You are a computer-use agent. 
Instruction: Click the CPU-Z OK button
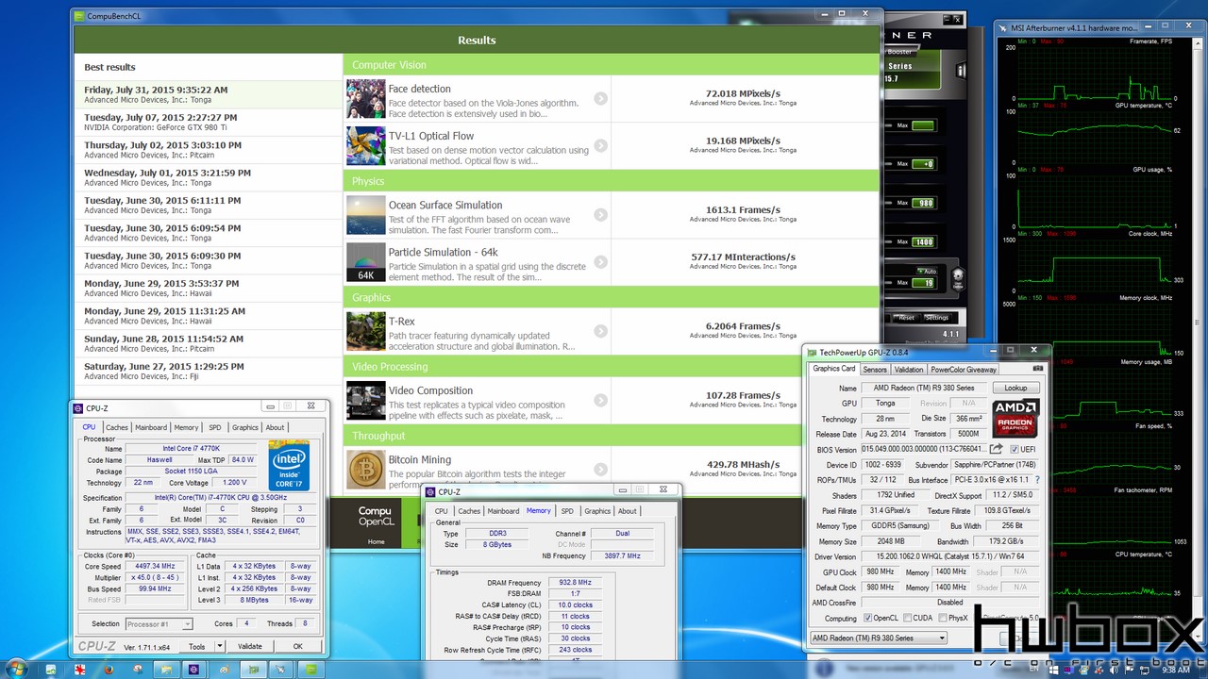coord(297,646)
